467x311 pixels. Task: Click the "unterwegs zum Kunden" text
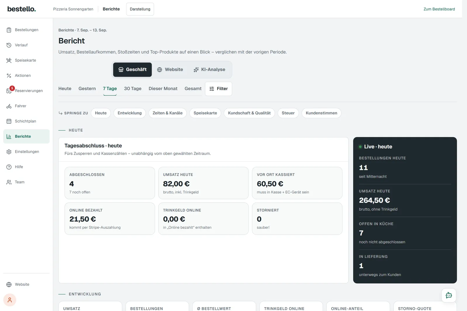point(380,275)
